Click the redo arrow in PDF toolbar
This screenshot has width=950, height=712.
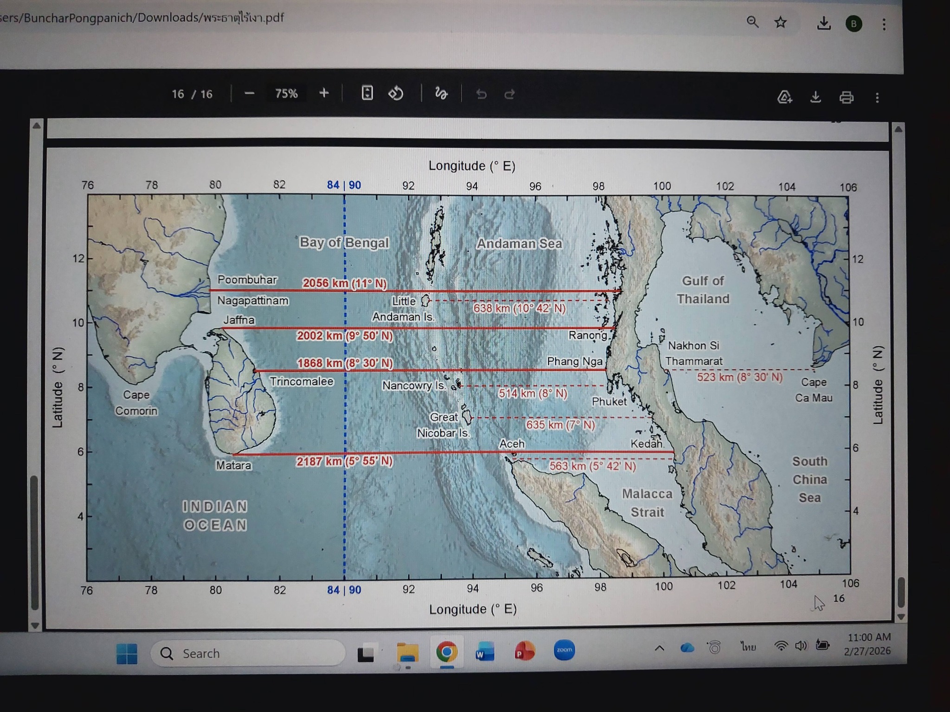[x=509, y=95]
